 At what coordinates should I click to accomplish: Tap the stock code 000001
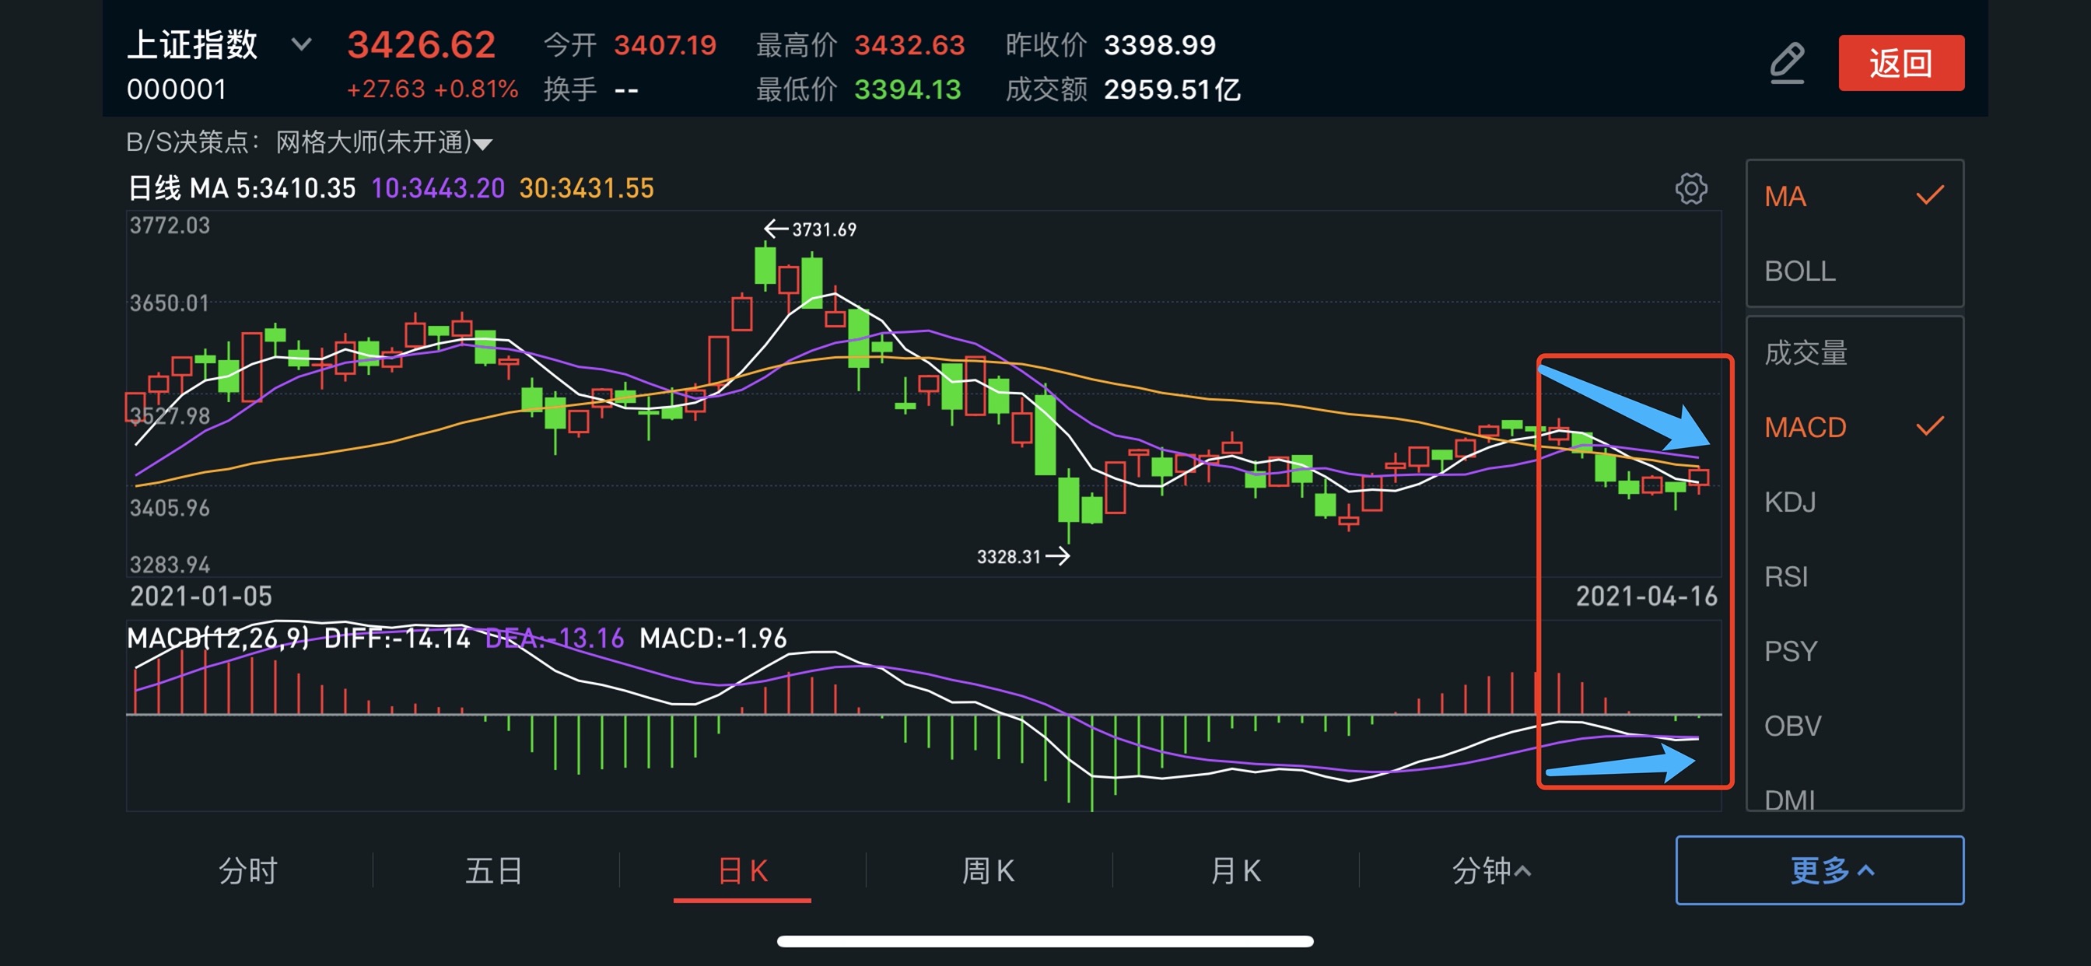pyautogui.click(x=176, y=89)
